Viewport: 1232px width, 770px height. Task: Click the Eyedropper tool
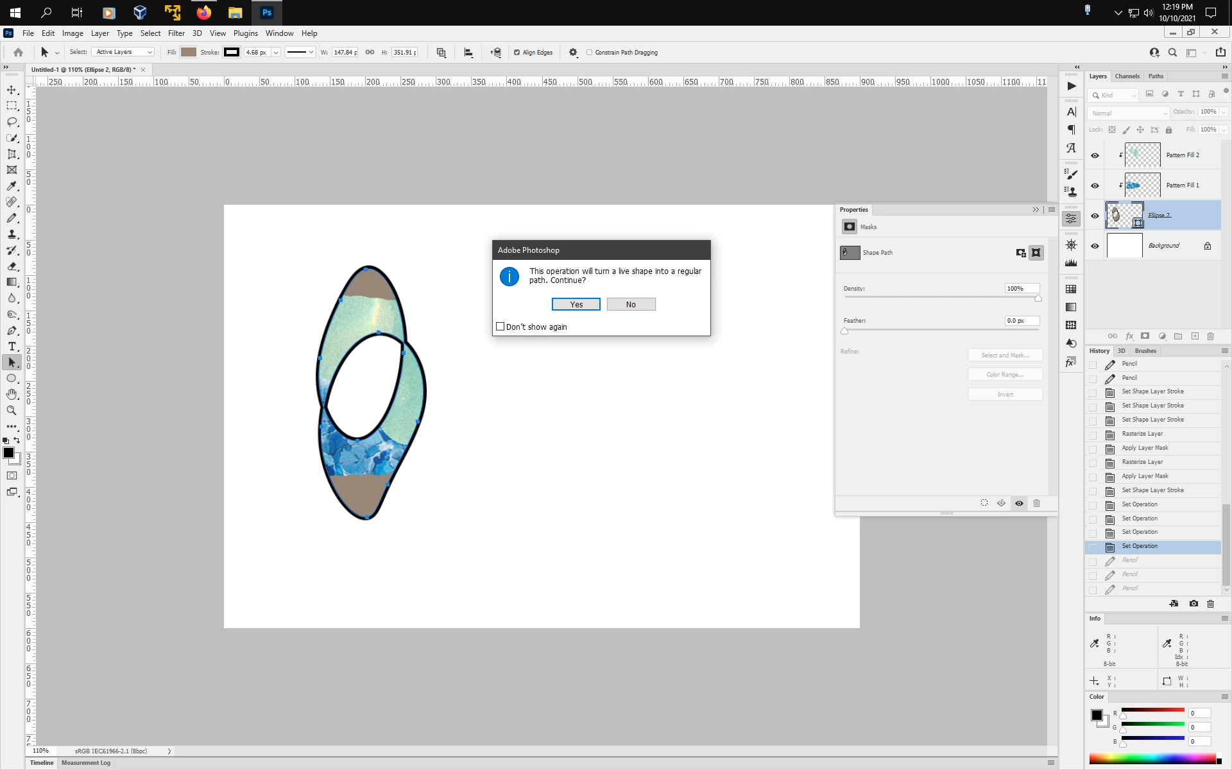[x=12, y=186]
